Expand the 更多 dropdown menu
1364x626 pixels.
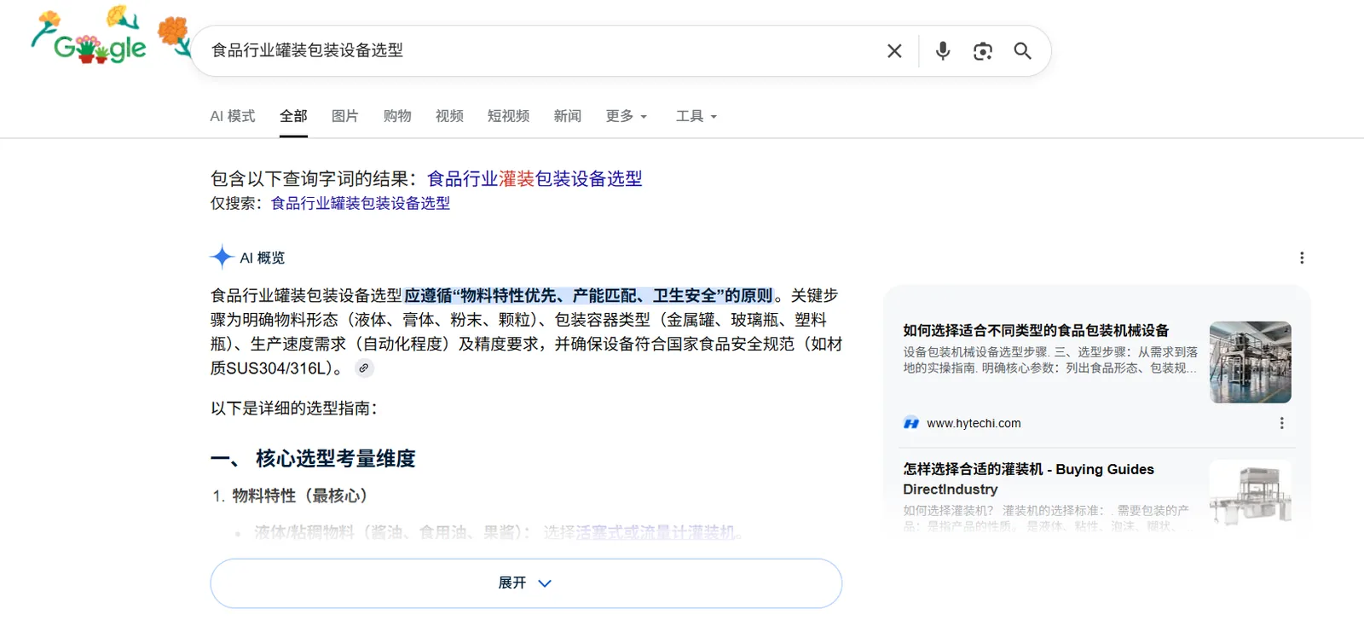coord(627,116)
